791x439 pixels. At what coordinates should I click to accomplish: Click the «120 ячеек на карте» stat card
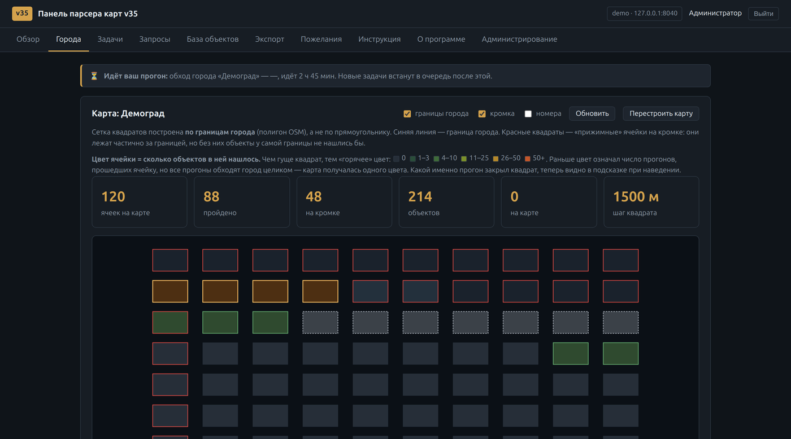click(140, 202)
